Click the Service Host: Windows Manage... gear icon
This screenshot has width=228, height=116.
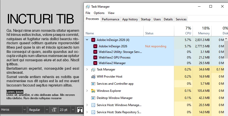tap(93, 105)
